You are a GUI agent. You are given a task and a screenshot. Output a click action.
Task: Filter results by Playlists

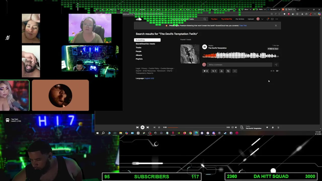(x=139, y=59)
